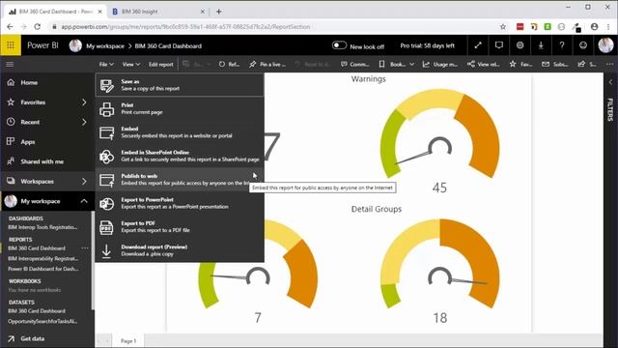
Task: Open the Settings gear icon
Action: [520, 45]
